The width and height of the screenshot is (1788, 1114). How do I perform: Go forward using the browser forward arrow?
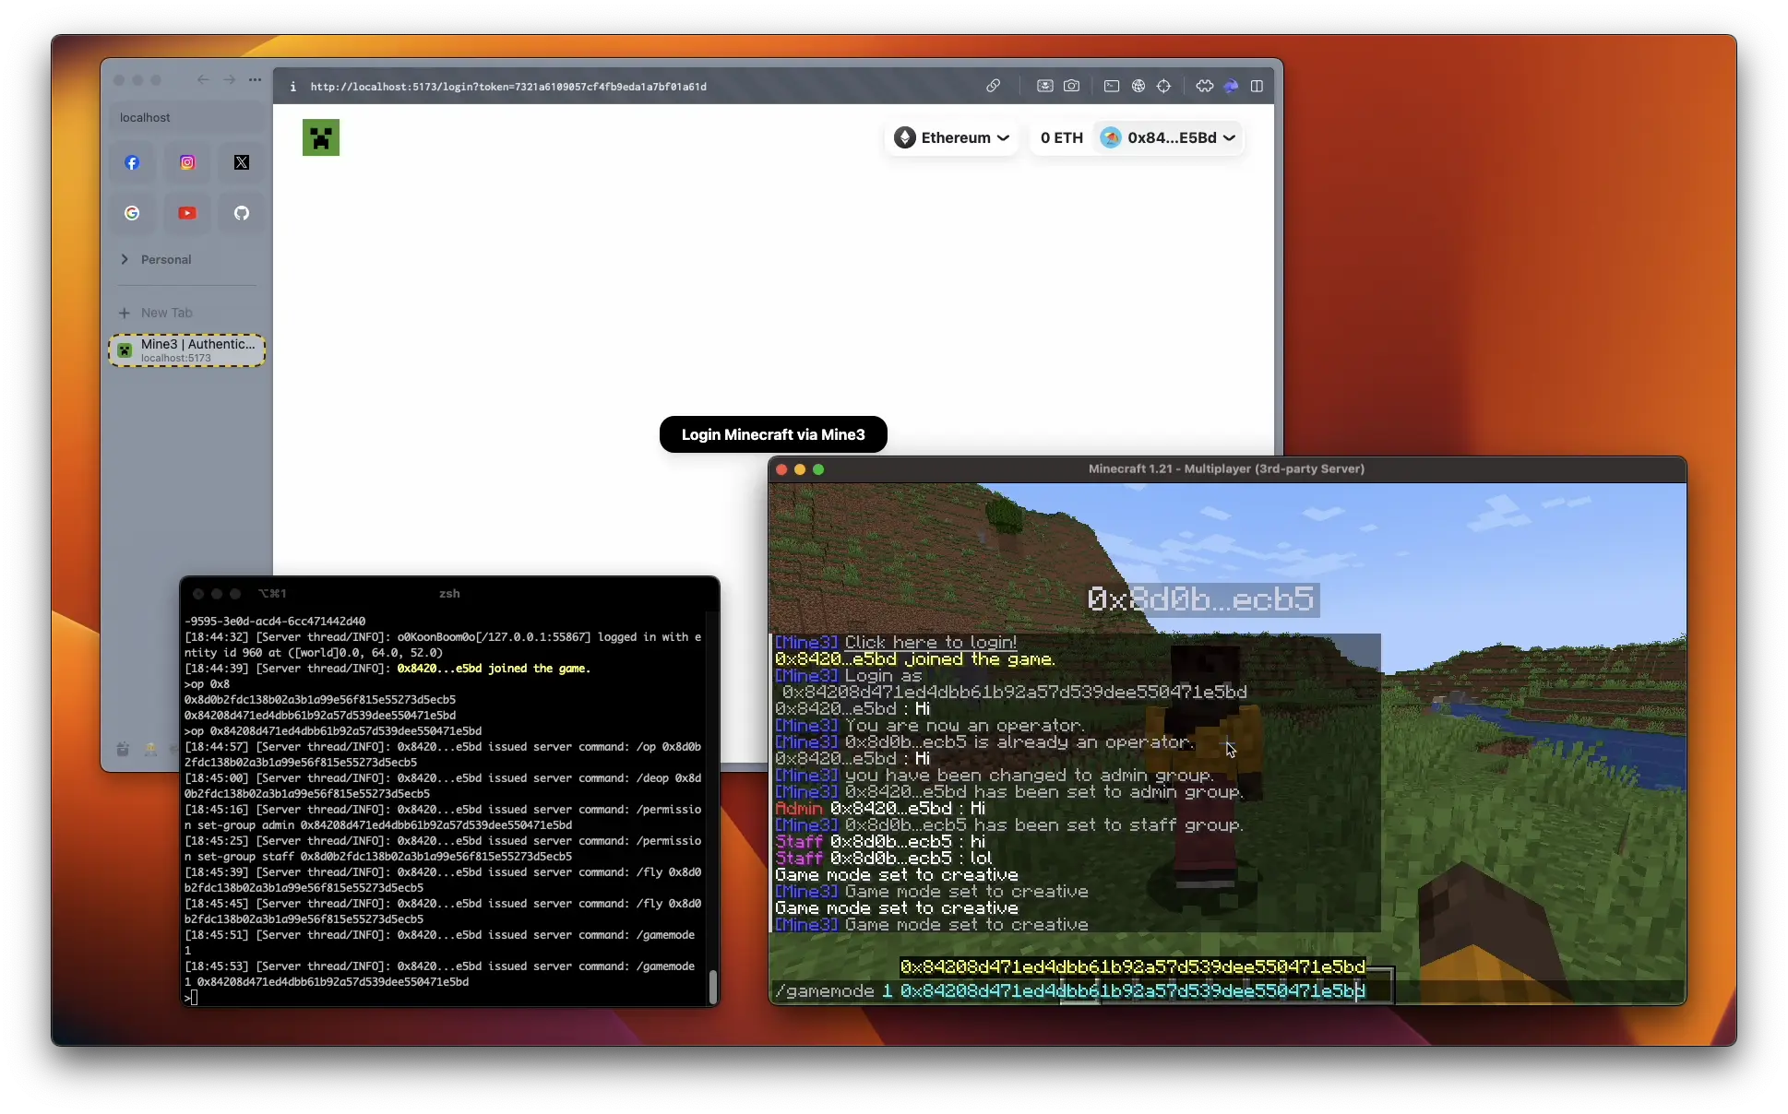pos(229,80)
